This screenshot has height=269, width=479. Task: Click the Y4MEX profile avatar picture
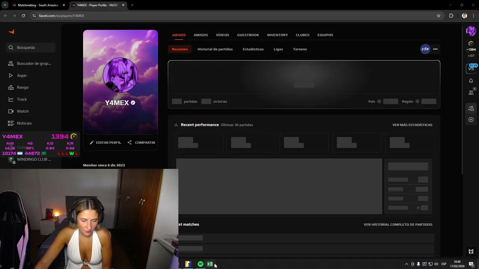point(120,75)
